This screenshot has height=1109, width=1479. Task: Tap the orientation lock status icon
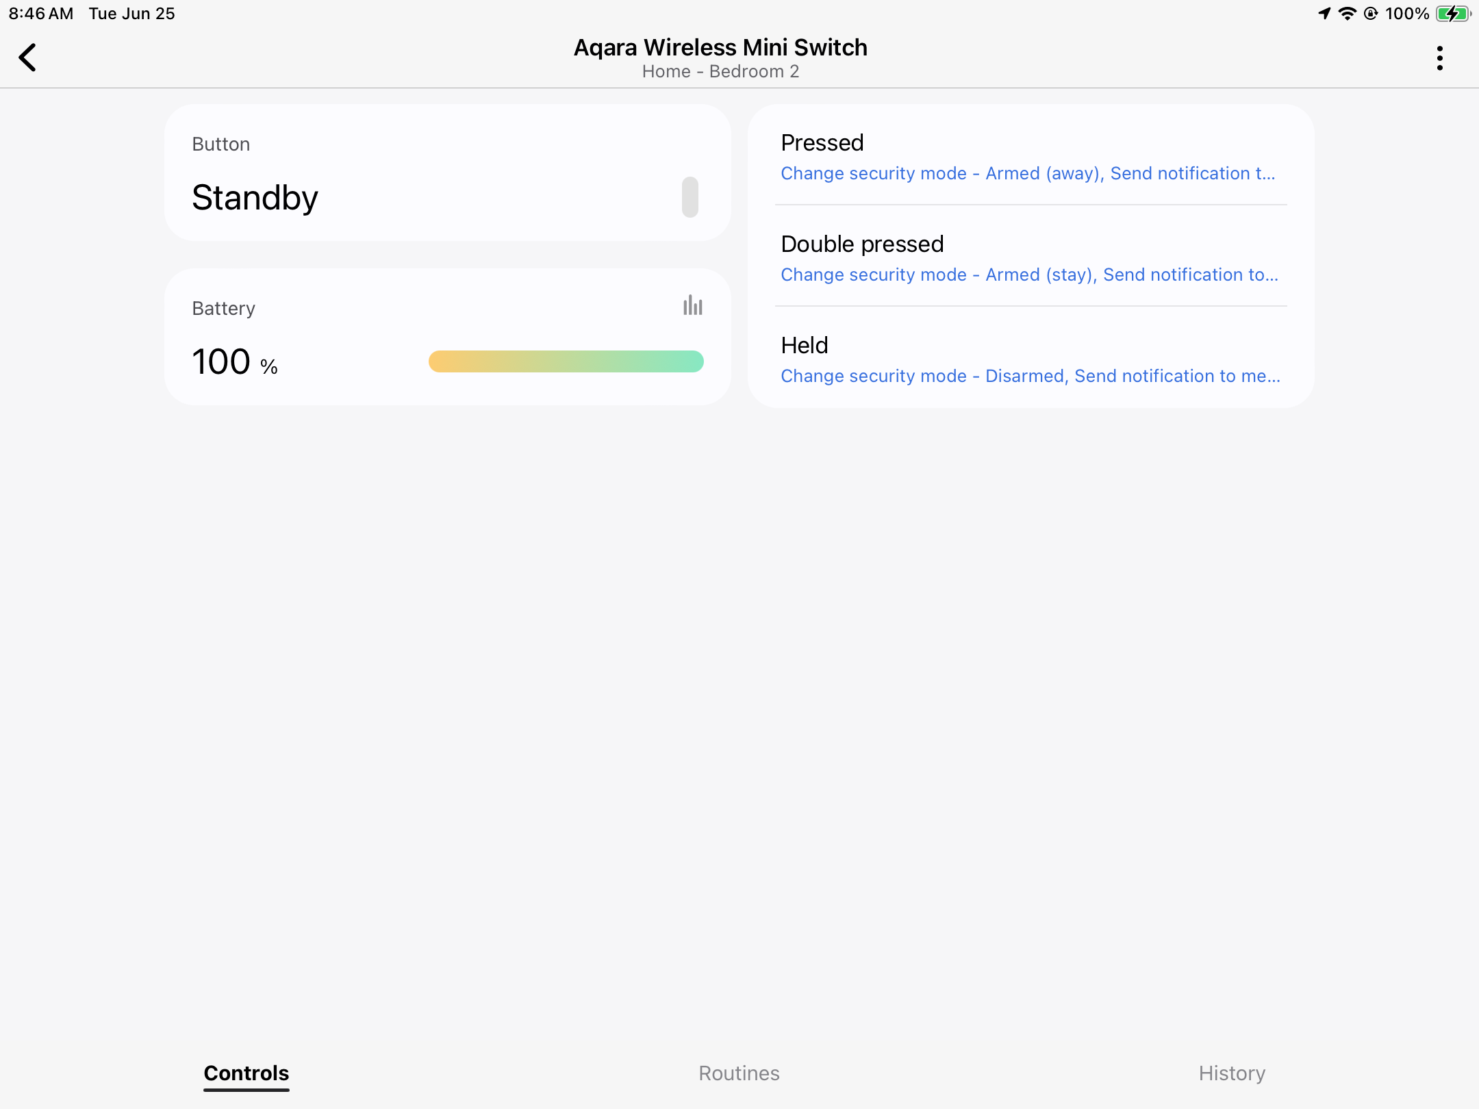click(x=1370, y=14)
